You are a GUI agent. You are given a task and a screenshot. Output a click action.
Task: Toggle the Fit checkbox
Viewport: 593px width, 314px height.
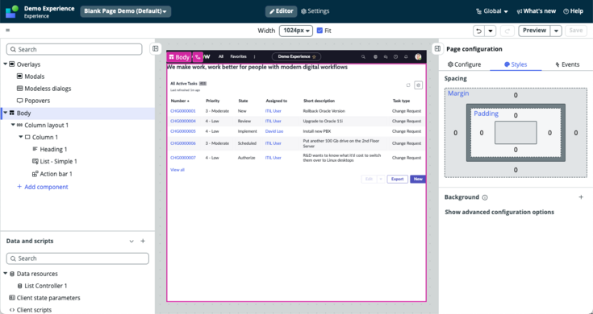click(319, 31)
